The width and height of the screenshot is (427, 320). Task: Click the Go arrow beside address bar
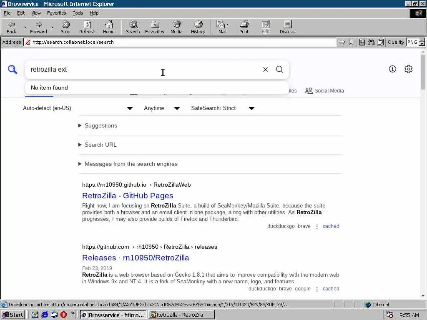342,42
